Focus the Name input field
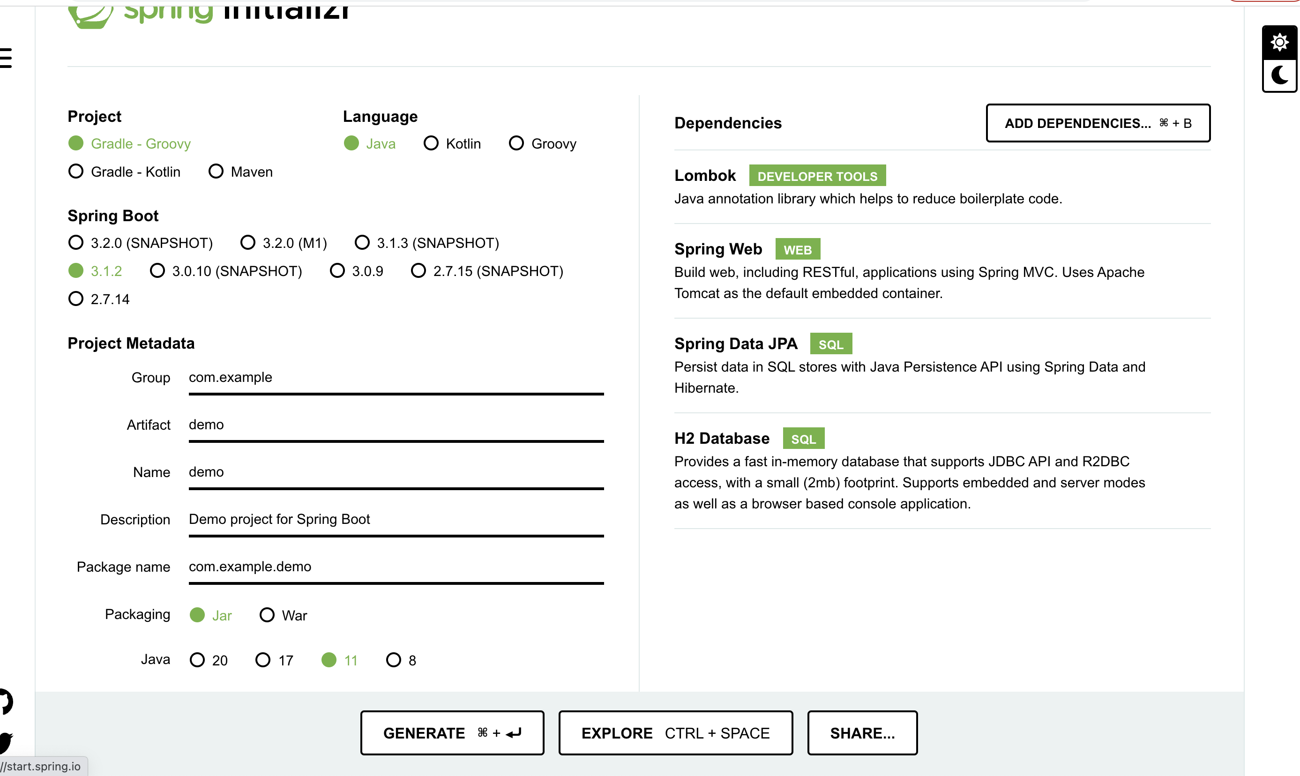The height and width of the screenshot is (776, 1300). [x=396, y=472]
